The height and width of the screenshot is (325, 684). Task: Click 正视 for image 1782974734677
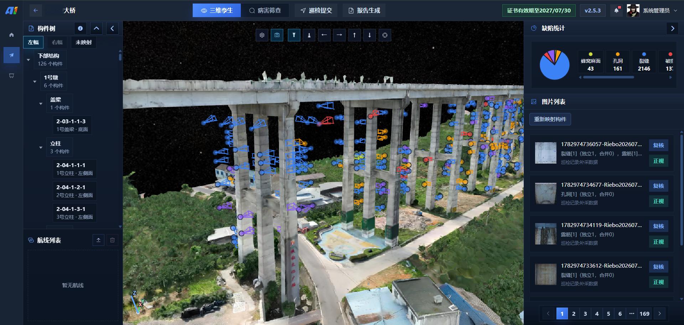tap(658, 201)
